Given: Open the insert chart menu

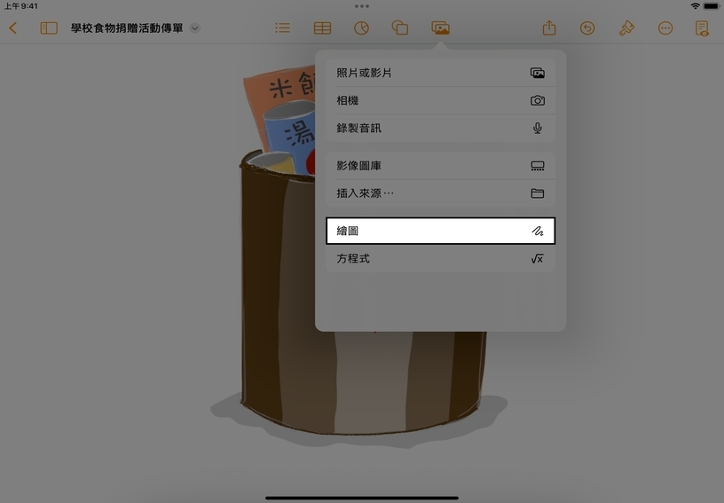Looking at the screenshot, I should [x=361, y=28].
